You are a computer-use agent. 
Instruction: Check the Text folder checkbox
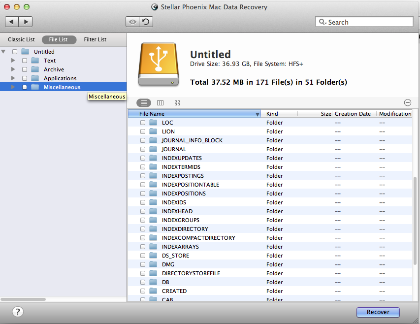pyautogui.click(x=25, y=61)
